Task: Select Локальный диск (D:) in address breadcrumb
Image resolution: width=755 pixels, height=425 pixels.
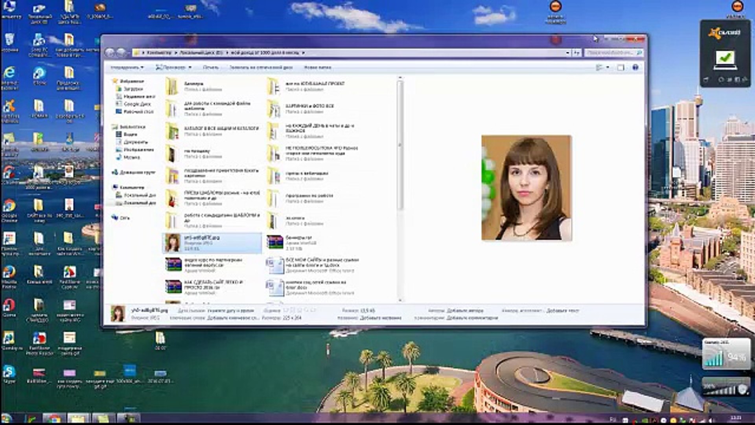Action: coord(201,52)
